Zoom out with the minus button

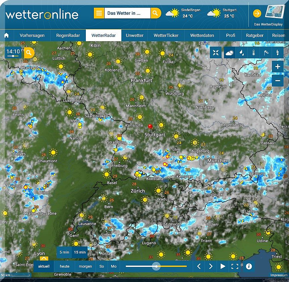(278, 81)
